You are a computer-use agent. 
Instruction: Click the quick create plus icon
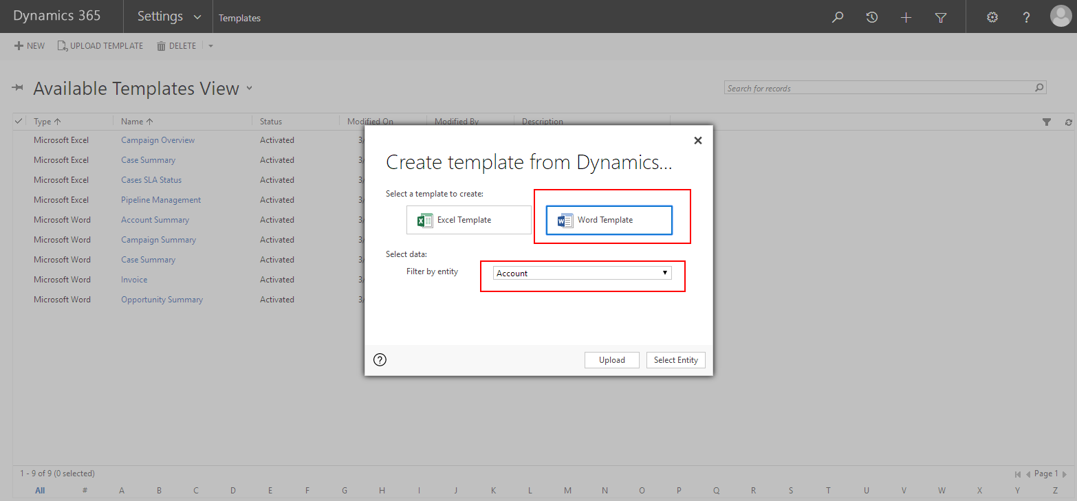[906, 17]
